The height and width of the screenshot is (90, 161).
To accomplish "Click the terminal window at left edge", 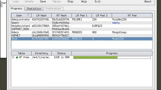I will (x=3, y=29).
